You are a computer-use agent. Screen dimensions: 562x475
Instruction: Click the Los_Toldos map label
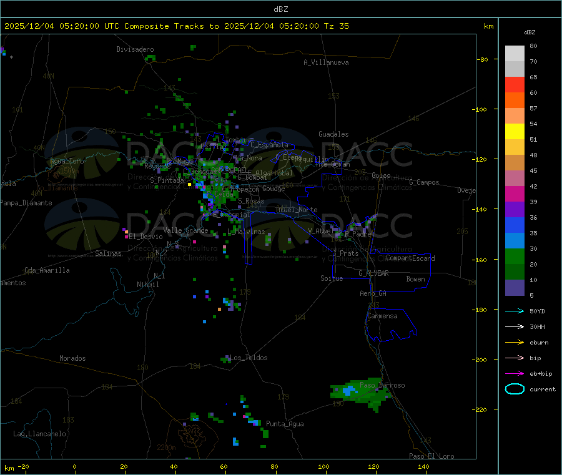(249, 358)
